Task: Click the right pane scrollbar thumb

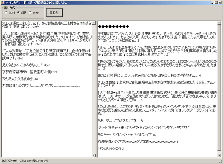Action: 219,87
